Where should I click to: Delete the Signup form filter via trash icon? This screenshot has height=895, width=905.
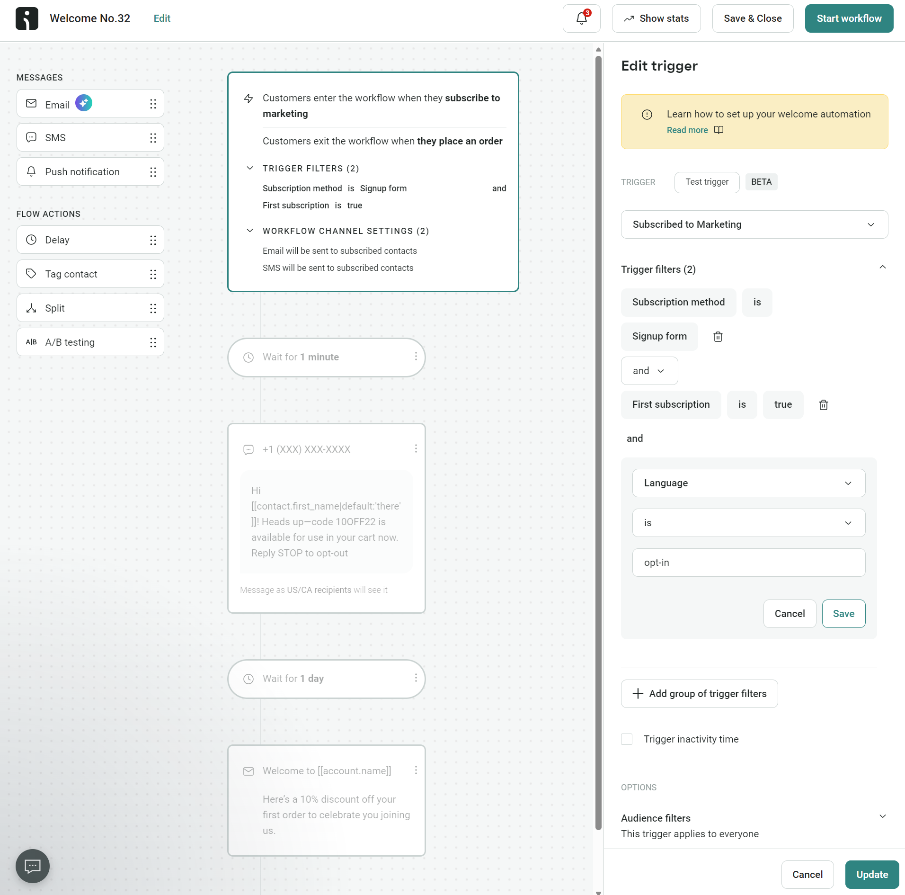coord(717,336)
